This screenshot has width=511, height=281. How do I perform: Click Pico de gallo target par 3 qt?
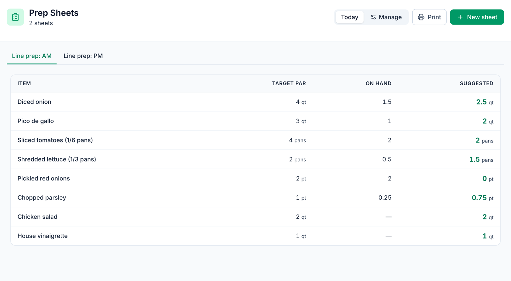(301, 121)
